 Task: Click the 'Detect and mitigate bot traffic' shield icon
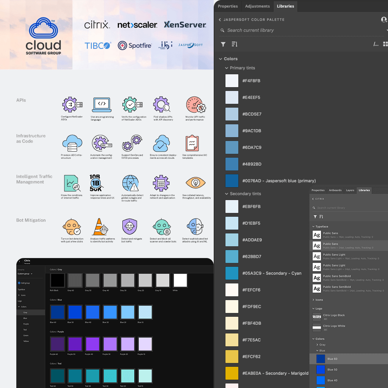pos(130,226)
